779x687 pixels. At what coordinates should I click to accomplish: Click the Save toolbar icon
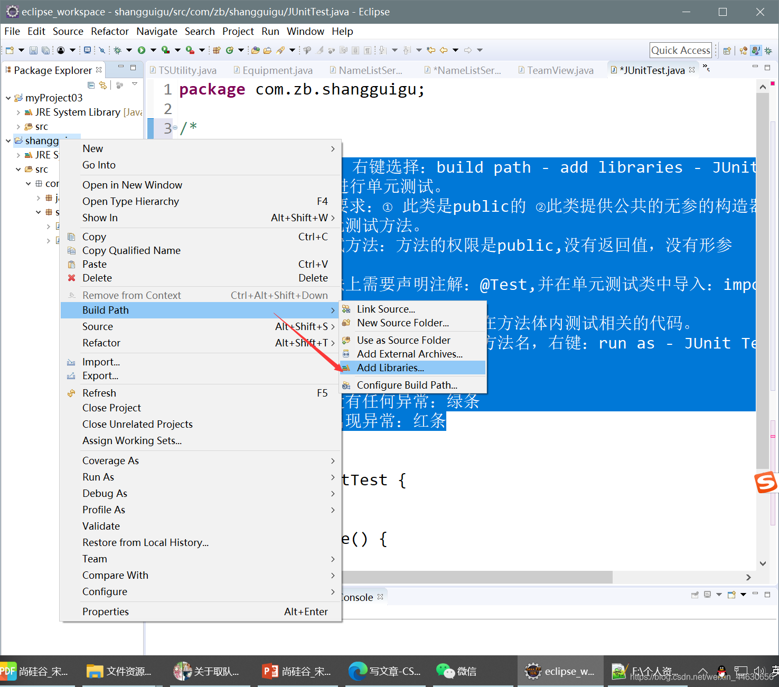click(x=33, y=51)
